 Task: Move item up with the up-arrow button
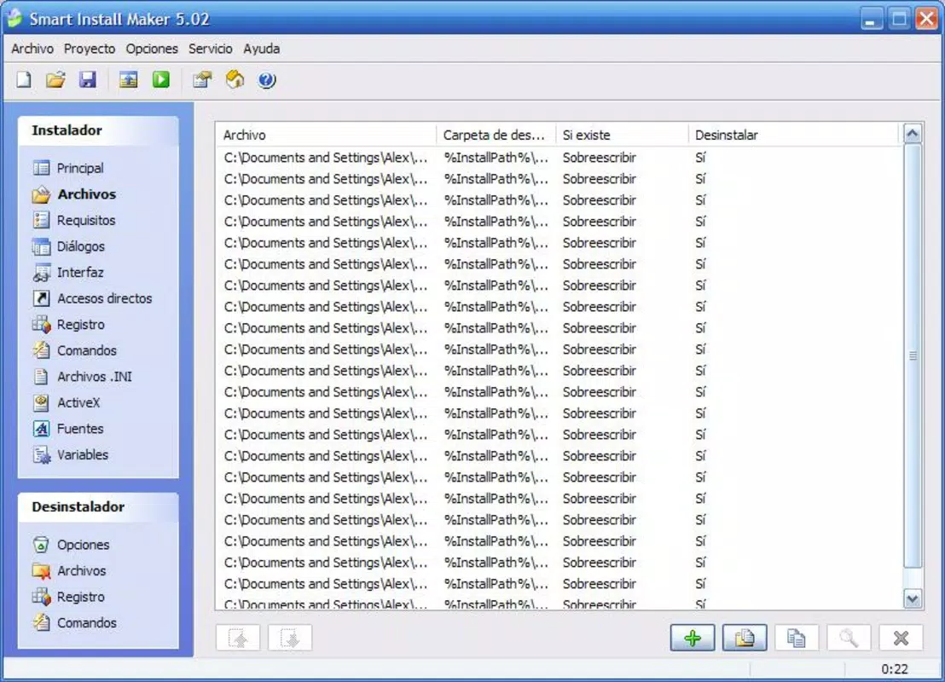[238, 638]
